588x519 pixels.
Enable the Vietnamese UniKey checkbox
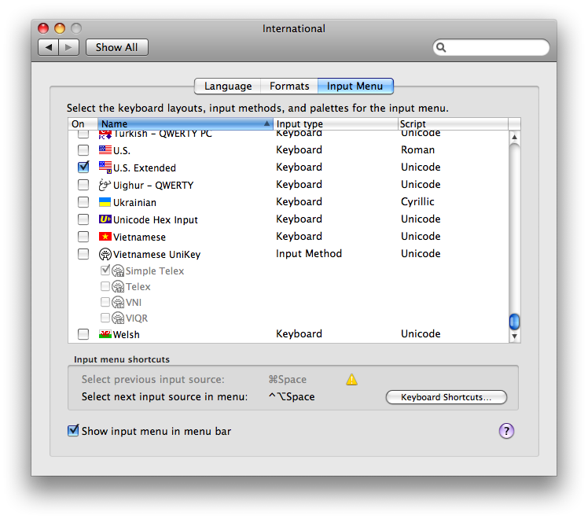tap(83, 254)
